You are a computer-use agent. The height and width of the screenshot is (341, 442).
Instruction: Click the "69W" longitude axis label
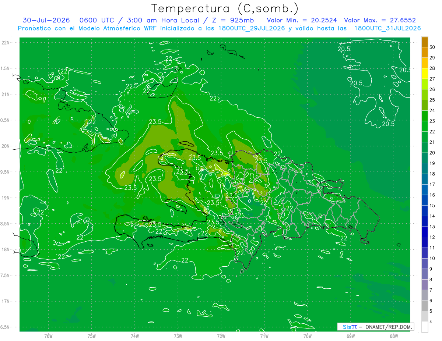click(351, 336)
